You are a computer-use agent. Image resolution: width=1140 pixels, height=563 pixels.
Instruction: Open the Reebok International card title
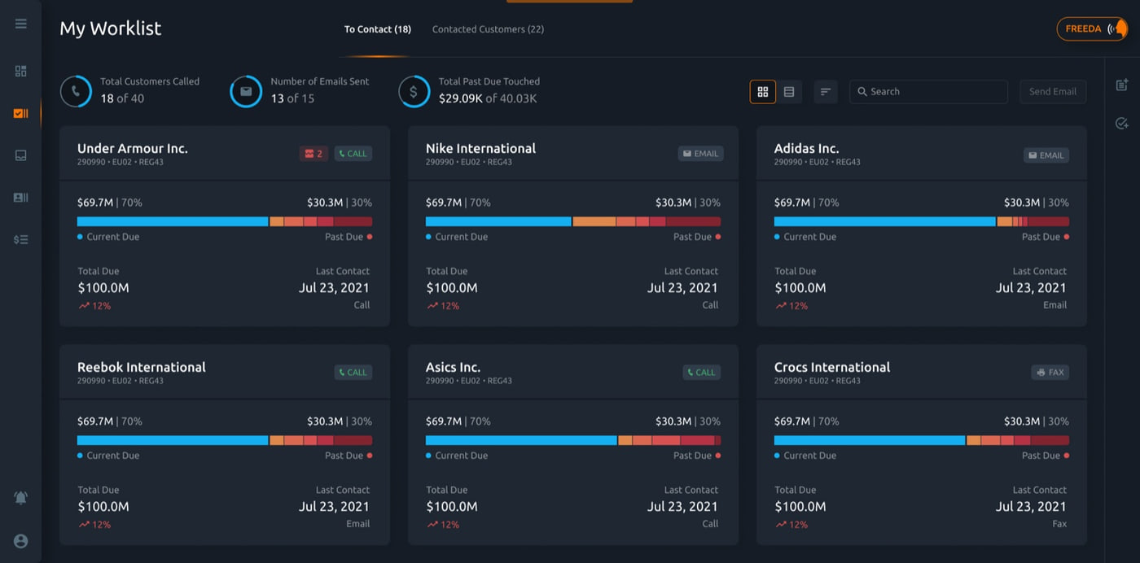coord(142,367)
